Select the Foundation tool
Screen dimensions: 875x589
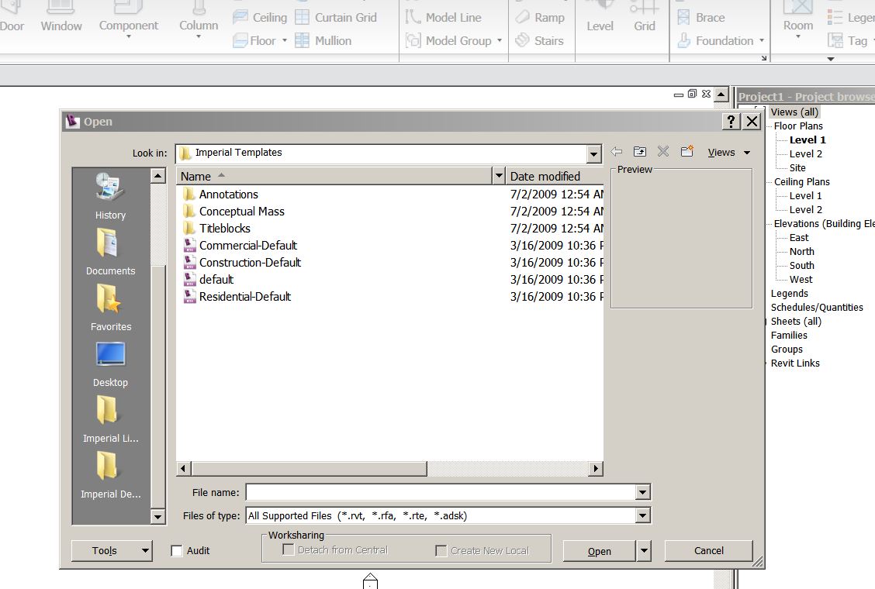point(715,41)
